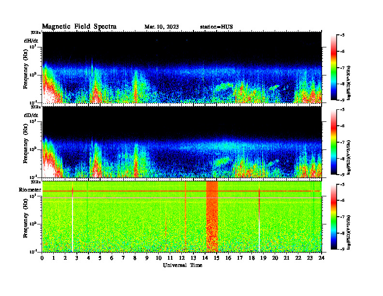Viewport: 383px width, 296px height.
Task: Click hour 19 on the Universal Time axis
Action: [263, 258]
